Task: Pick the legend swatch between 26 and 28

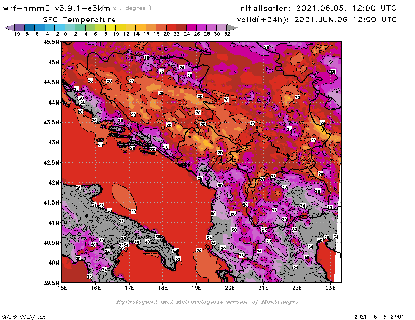Action: click(x=201, y=28)
